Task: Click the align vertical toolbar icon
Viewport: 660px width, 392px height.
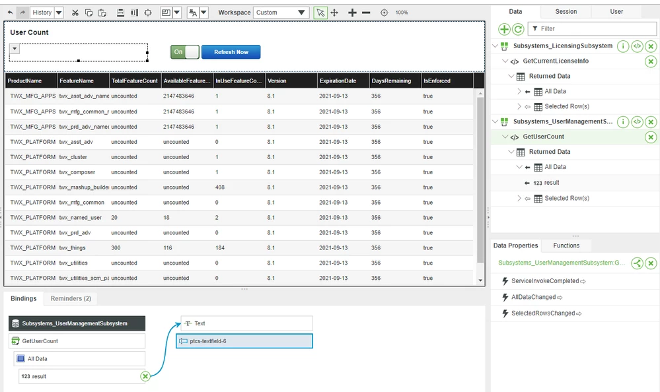Action: (x=120, y=13)
